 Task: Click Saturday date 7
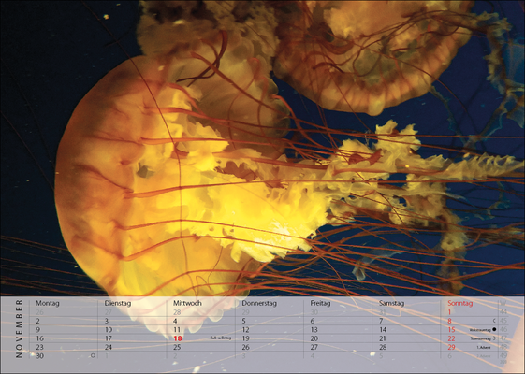(x=381, y=321)
